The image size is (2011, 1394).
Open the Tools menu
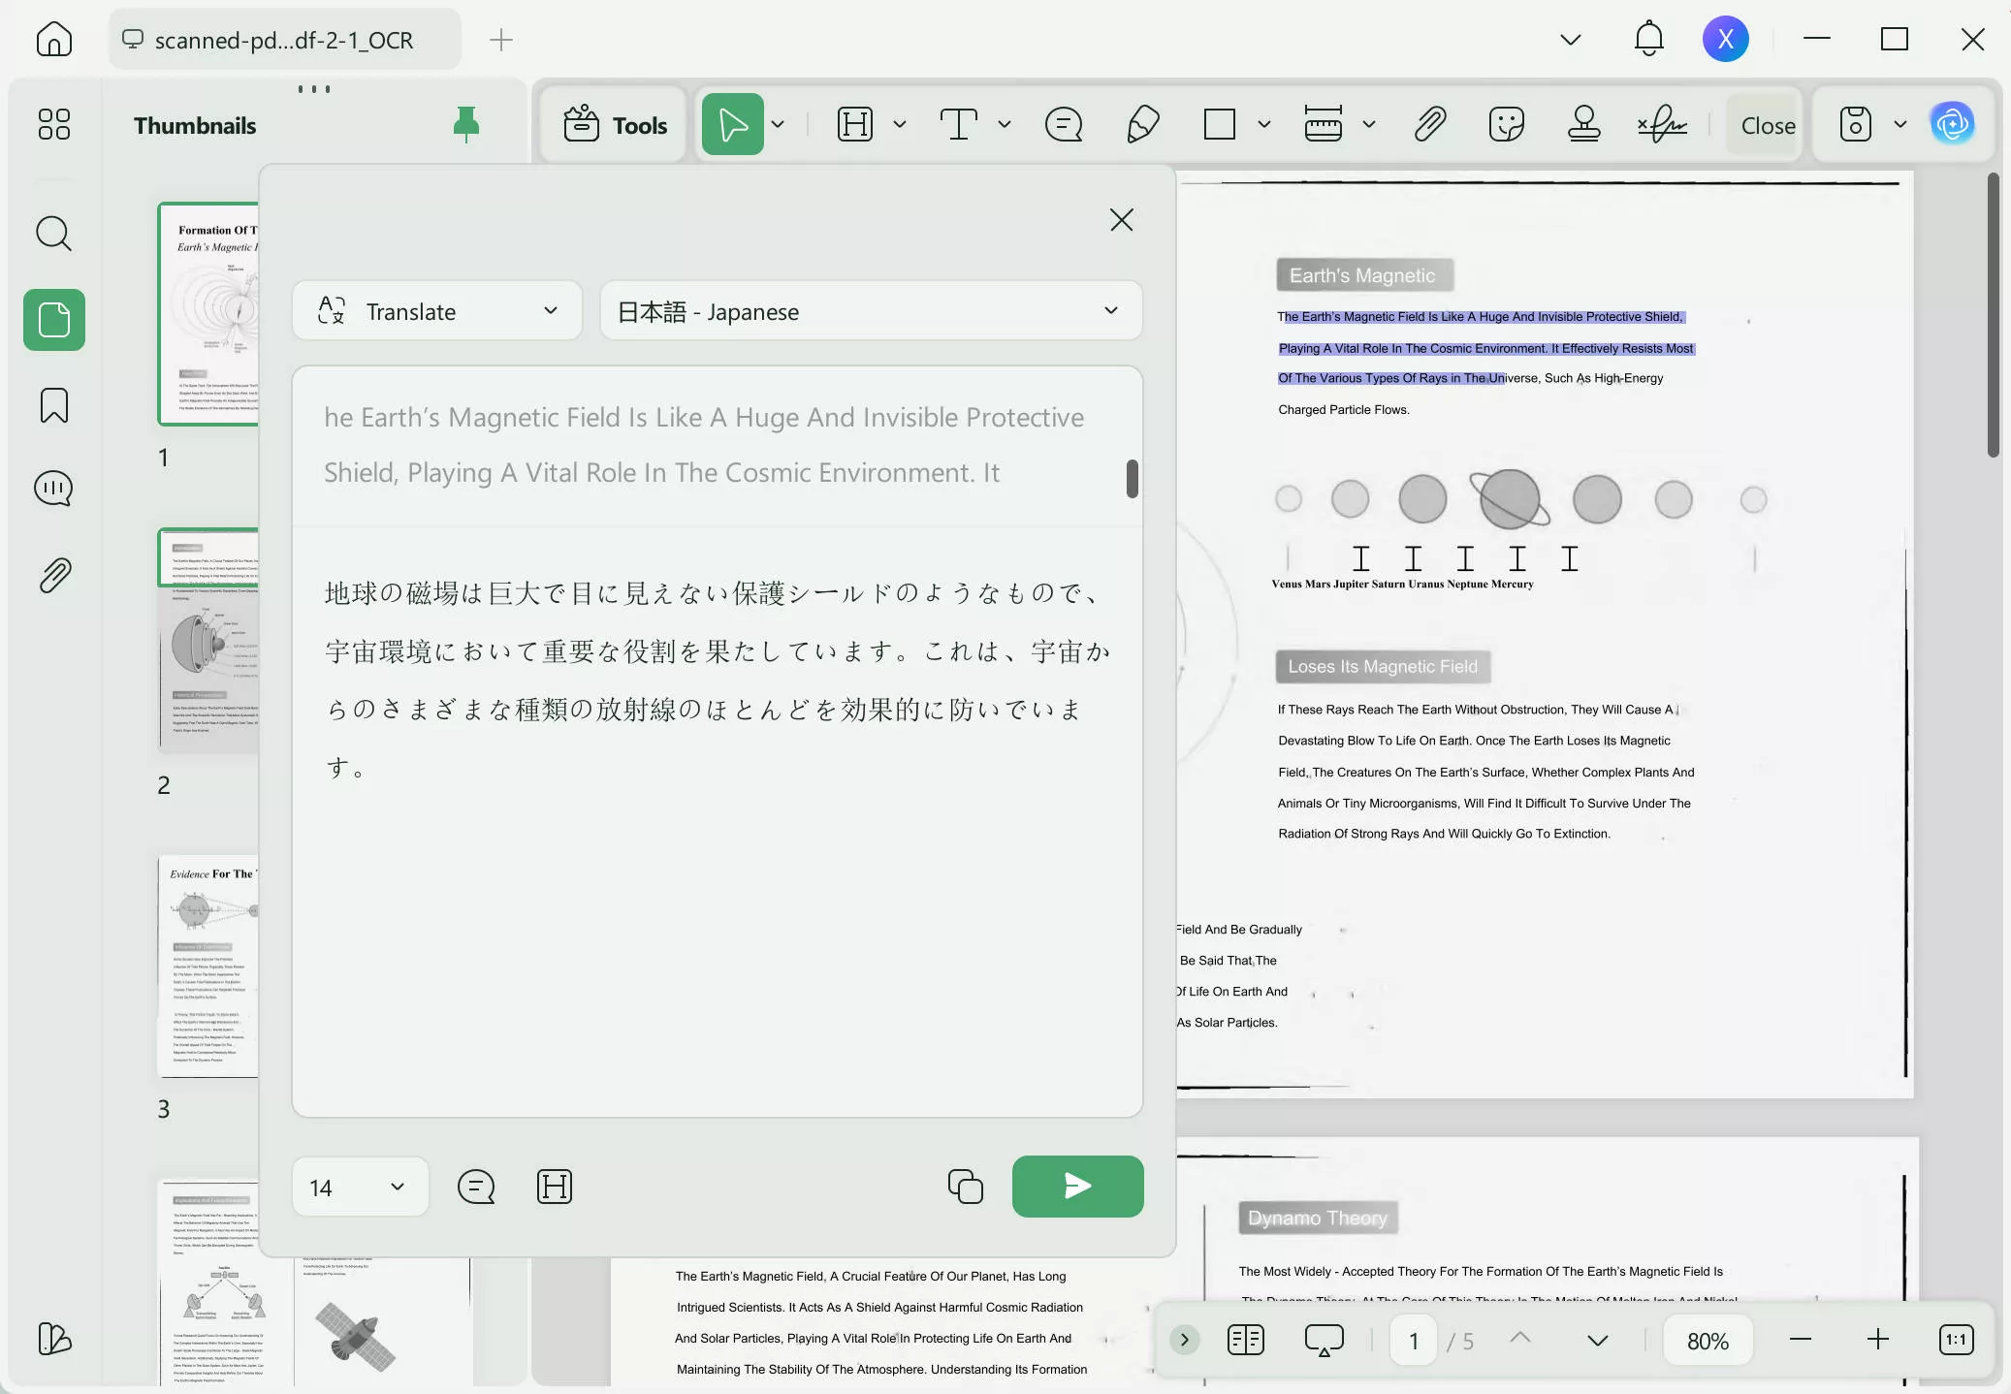pyautogui.click(x=614, y=124)
